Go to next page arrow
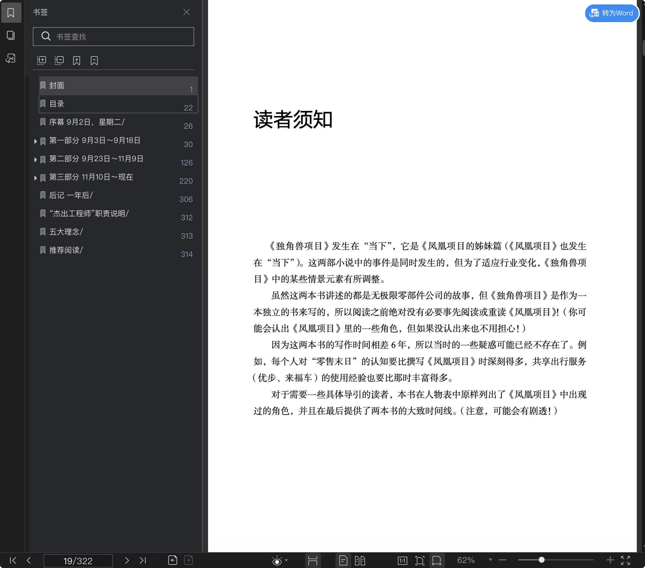This screenshot has height=568, width=645. 127,560
